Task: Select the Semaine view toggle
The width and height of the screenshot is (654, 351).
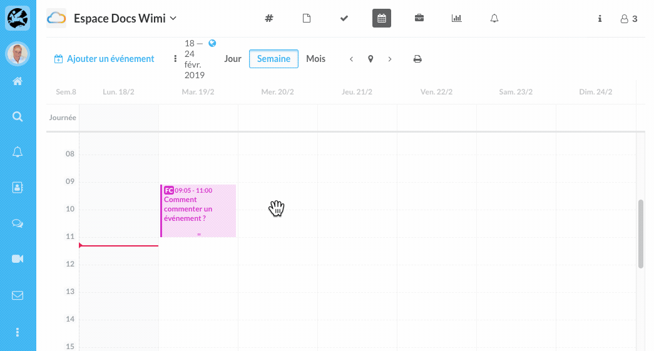Action: [x=273, y=59]
